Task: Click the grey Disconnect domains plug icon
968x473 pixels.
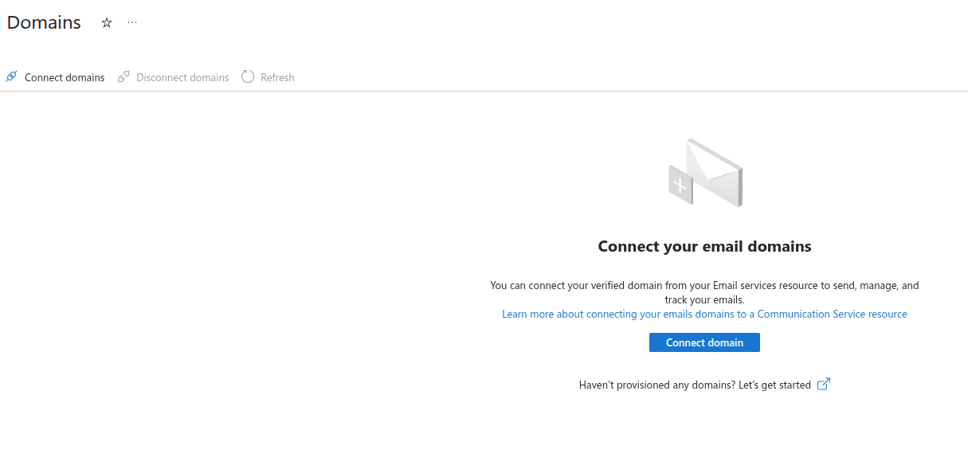Action: pyautogui.click(x=123, y=77)
